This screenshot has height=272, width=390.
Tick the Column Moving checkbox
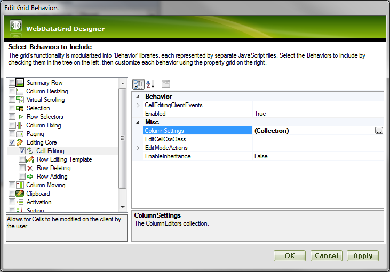click(x=12, y=185)
